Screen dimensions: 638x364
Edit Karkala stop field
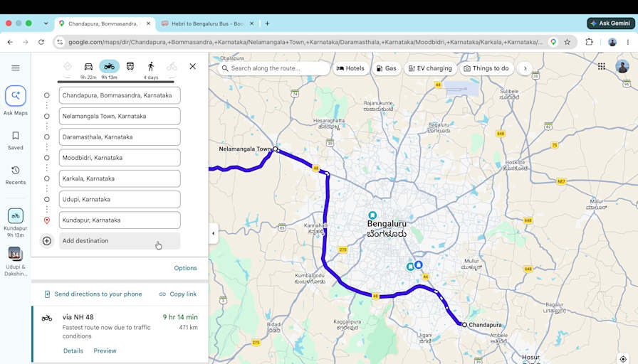(x=120, y=178)
